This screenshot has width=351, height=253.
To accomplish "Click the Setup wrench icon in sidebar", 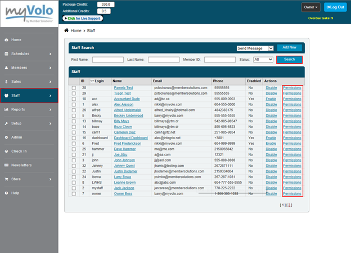I will tap(5, 123).
